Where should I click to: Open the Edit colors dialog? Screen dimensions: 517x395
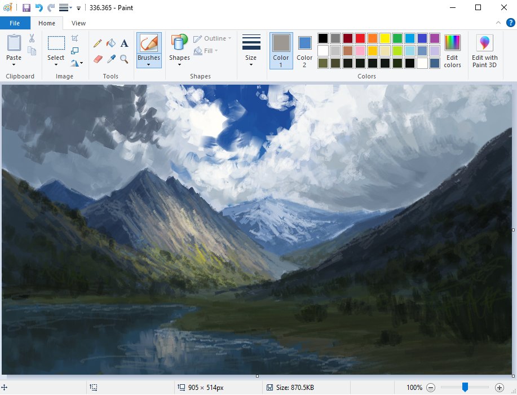[452, 51]
